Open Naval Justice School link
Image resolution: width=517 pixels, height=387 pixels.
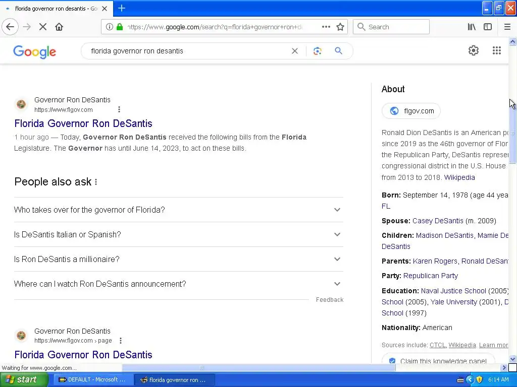453,291
